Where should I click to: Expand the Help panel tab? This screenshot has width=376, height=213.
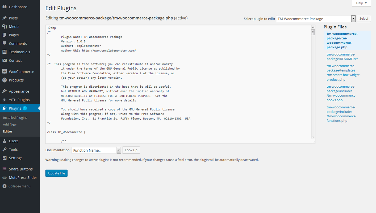(361, 3)
